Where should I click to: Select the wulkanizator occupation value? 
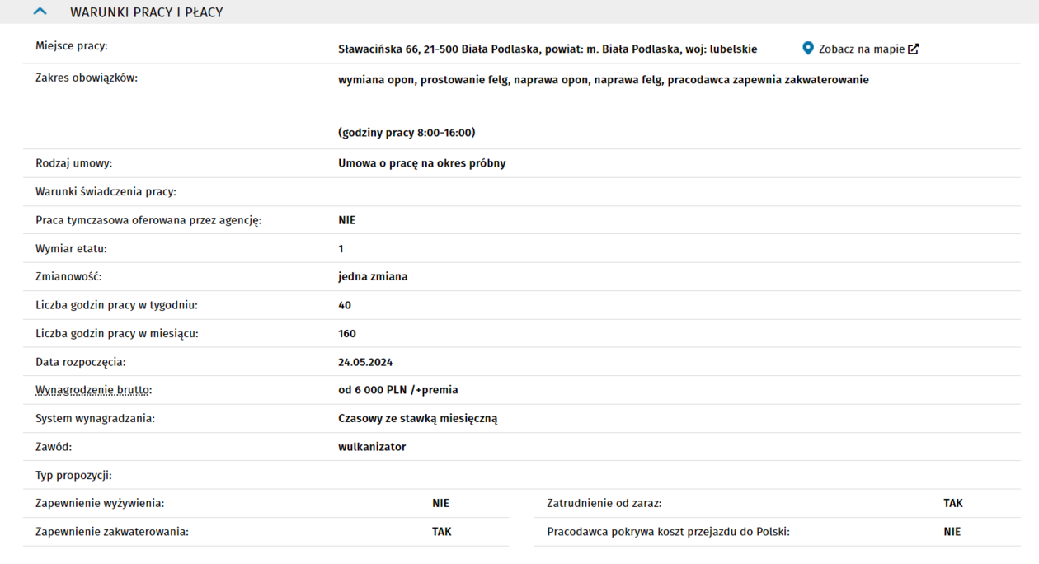pos(372,447)
